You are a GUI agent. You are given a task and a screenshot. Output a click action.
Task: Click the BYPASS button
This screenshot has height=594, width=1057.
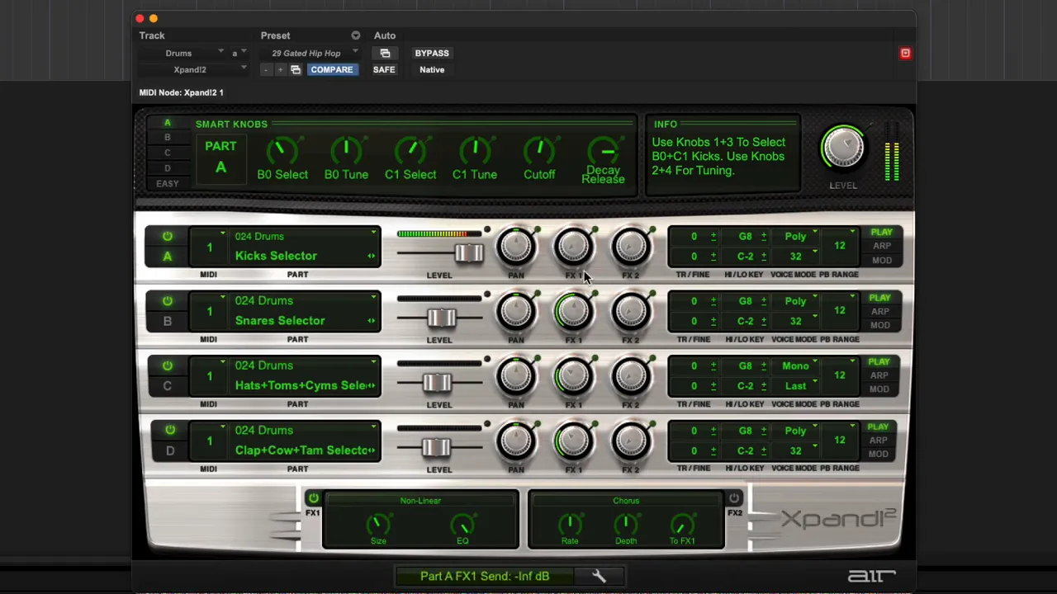[x=432, y=53]
